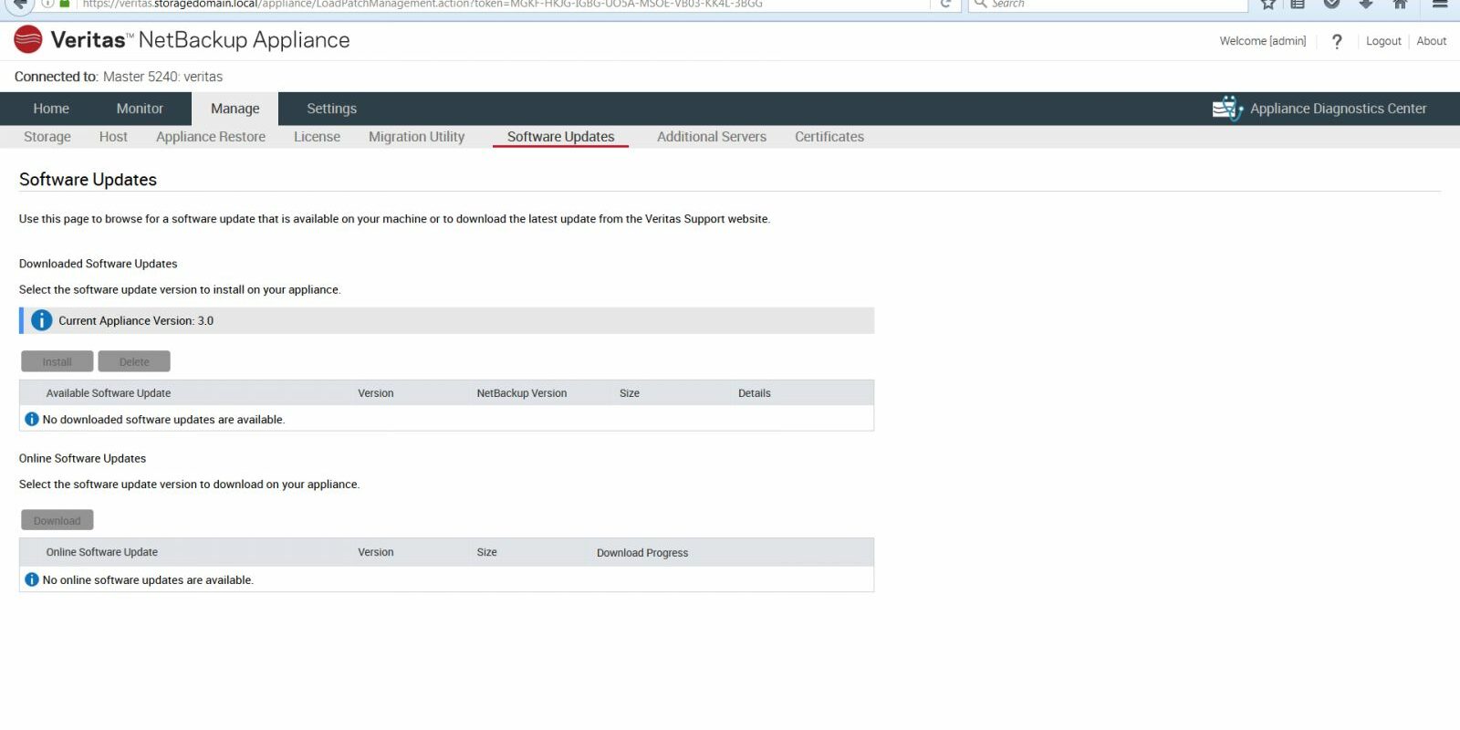Click the Software Updates page heading
The image size is (1460, 730).
click(x=88, y=180)
